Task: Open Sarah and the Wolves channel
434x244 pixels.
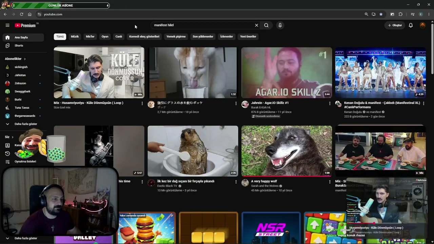Action: coord(265,186)
